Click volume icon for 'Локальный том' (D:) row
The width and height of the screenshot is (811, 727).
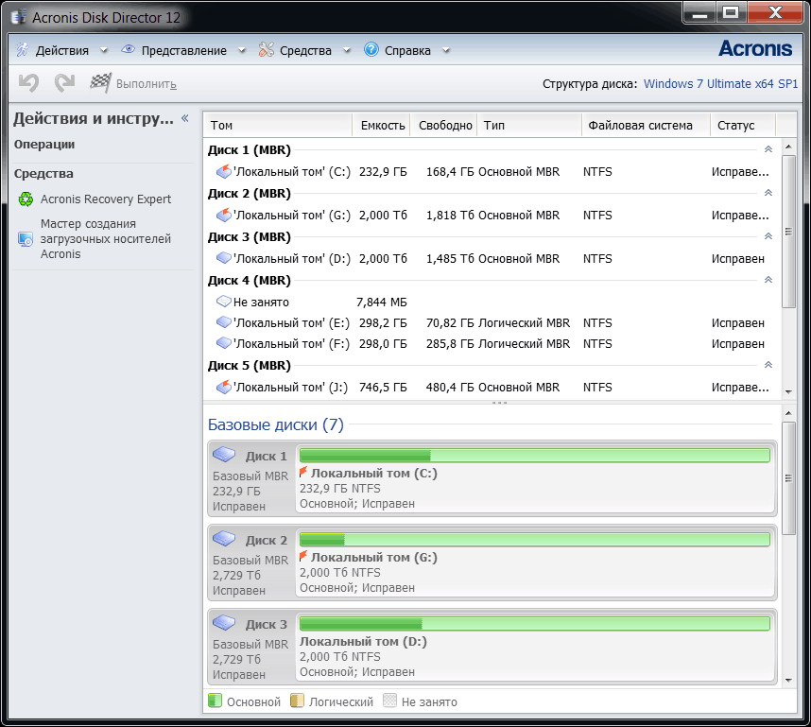223,258
